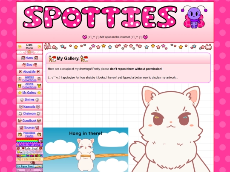Click the house icon before Home
Image resolution: width=230 pixels, height=172 pixels.
tap(23, 58)
